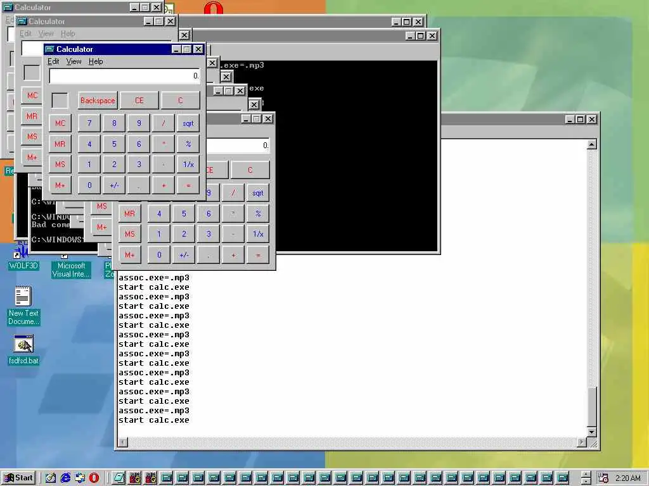This screenshot has width=649, height=486.
Task: Select the New Text Document desktop icon
Action: tap(23, 306)
